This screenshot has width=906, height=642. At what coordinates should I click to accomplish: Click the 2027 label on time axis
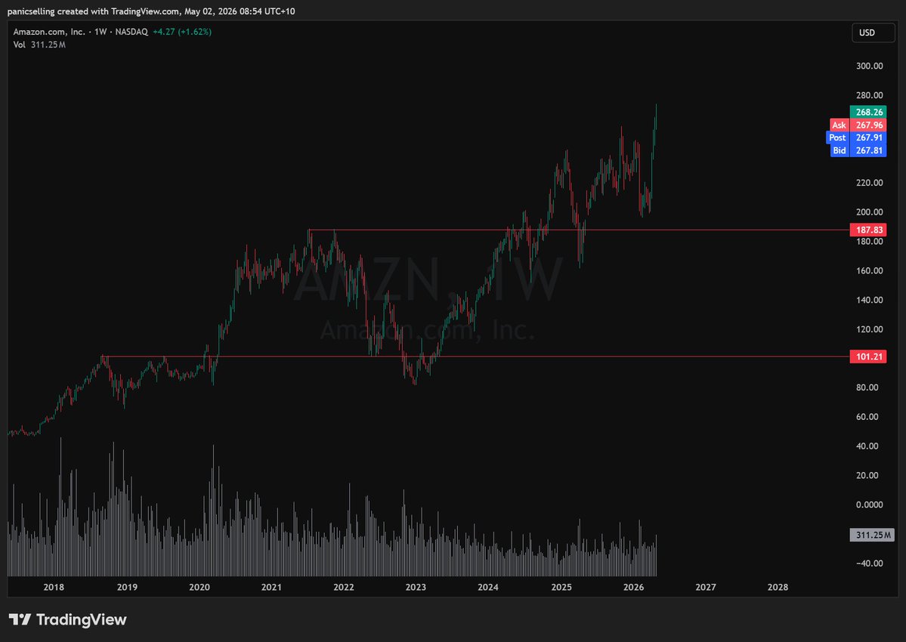click(x=706, y=587)
